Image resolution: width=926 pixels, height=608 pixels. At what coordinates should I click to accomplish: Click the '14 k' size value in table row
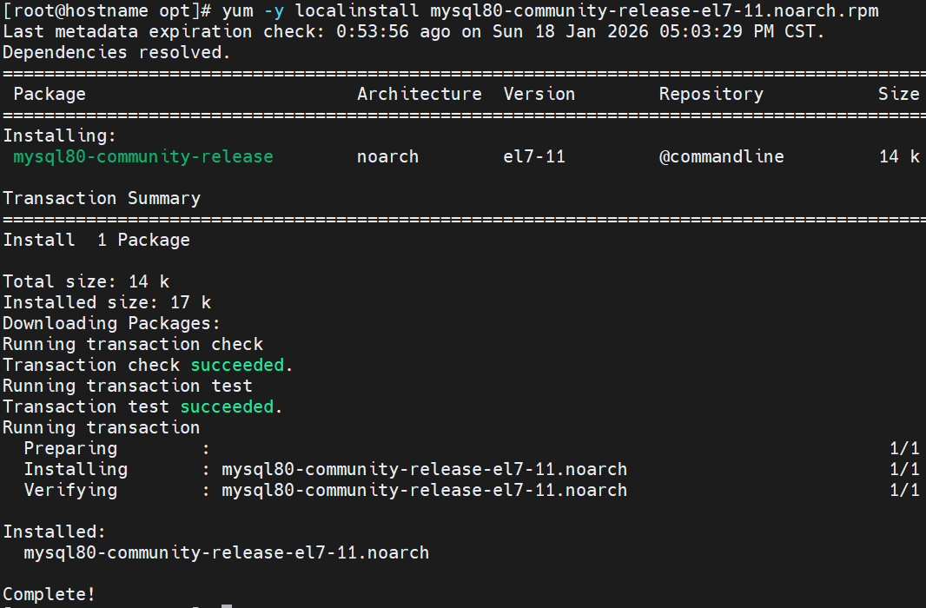pyautogui.click(x=899, y=156)
